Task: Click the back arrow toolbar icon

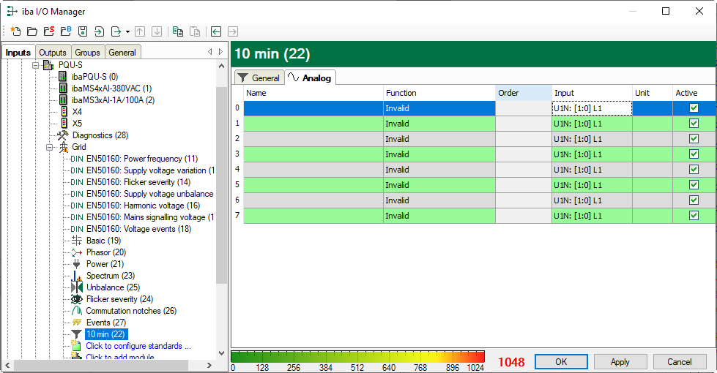Action: tap(216, 31)
